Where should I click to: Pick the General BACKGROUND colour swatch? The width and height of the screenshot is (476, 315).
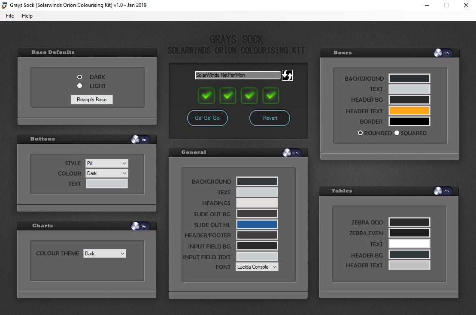(x=257, y=182)
